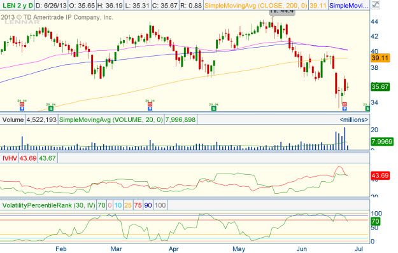Click the green 7.9969 bubble on the volume axis
This screenshot has width=398, height=253.
[x=381, y=141]
